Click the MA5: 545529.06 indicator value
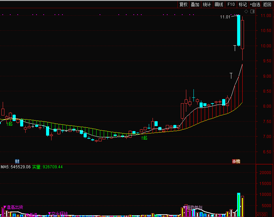 pos(16,167)
